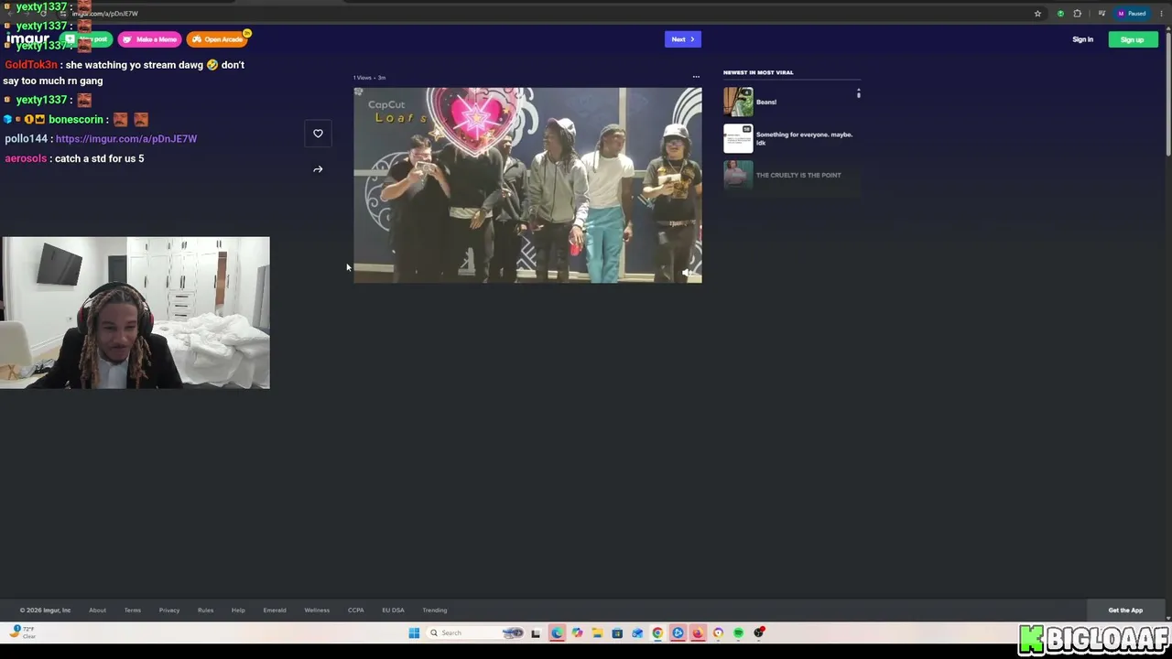This screenshot has height=659, width=1172.
Task: Click the About footer link
Action: pyautogui.click(x=97, y=610)
